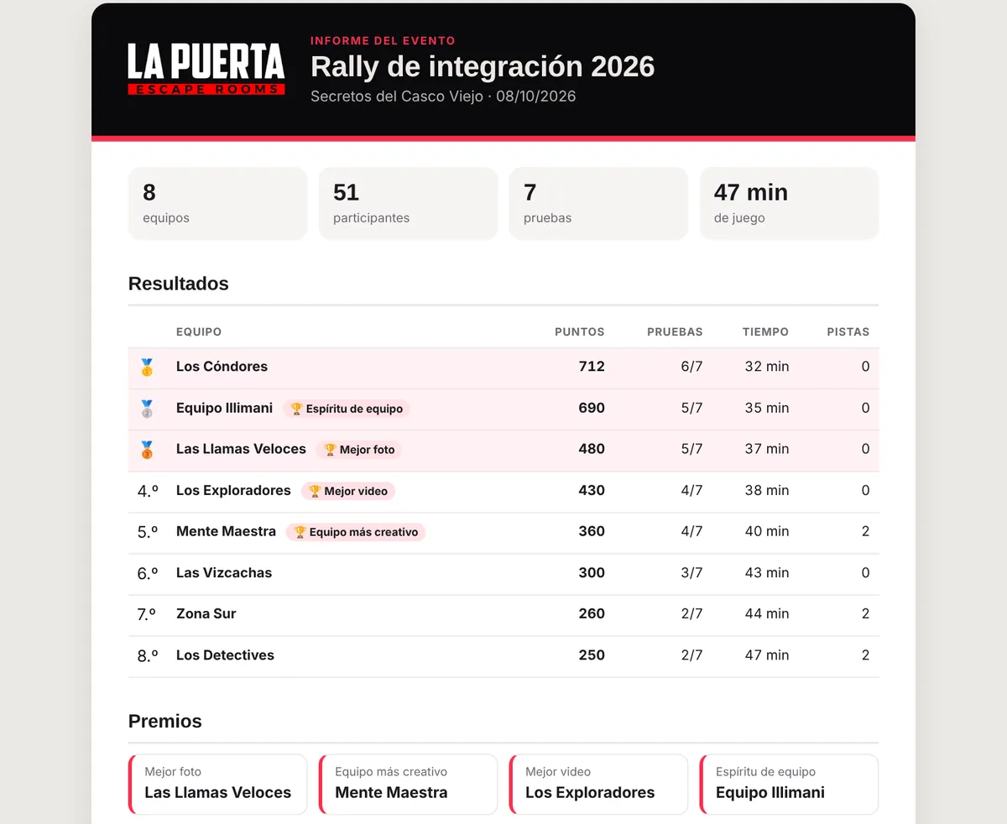Click the bronze medal icon for Las Llamas Veloces
The width and height of the screenshot is (1007, 824).
click(x=147, y=449)
